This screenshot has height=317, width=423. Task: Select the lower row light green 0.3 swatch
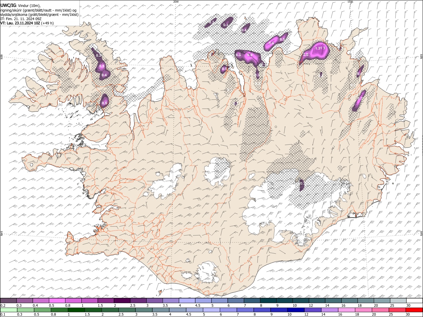(25, 310)
